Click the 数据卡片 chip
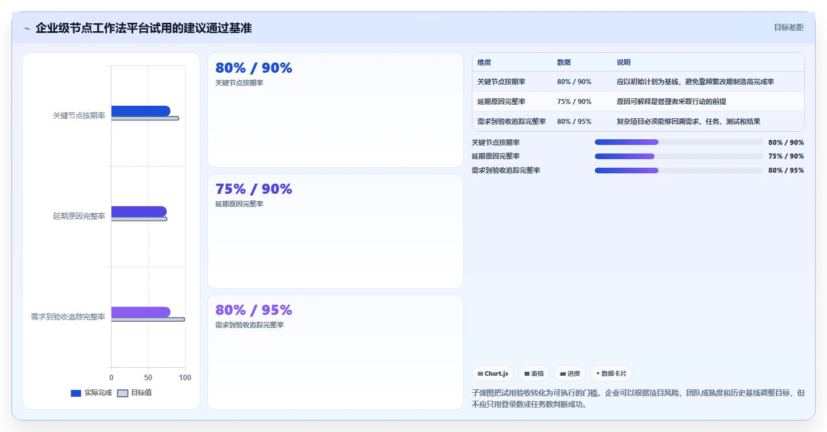The width and height of the screenshot is (827, 432). pos(611,373)
